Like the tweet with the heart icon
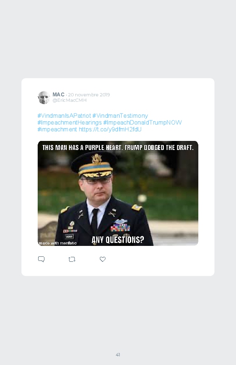 coord(103,259)
